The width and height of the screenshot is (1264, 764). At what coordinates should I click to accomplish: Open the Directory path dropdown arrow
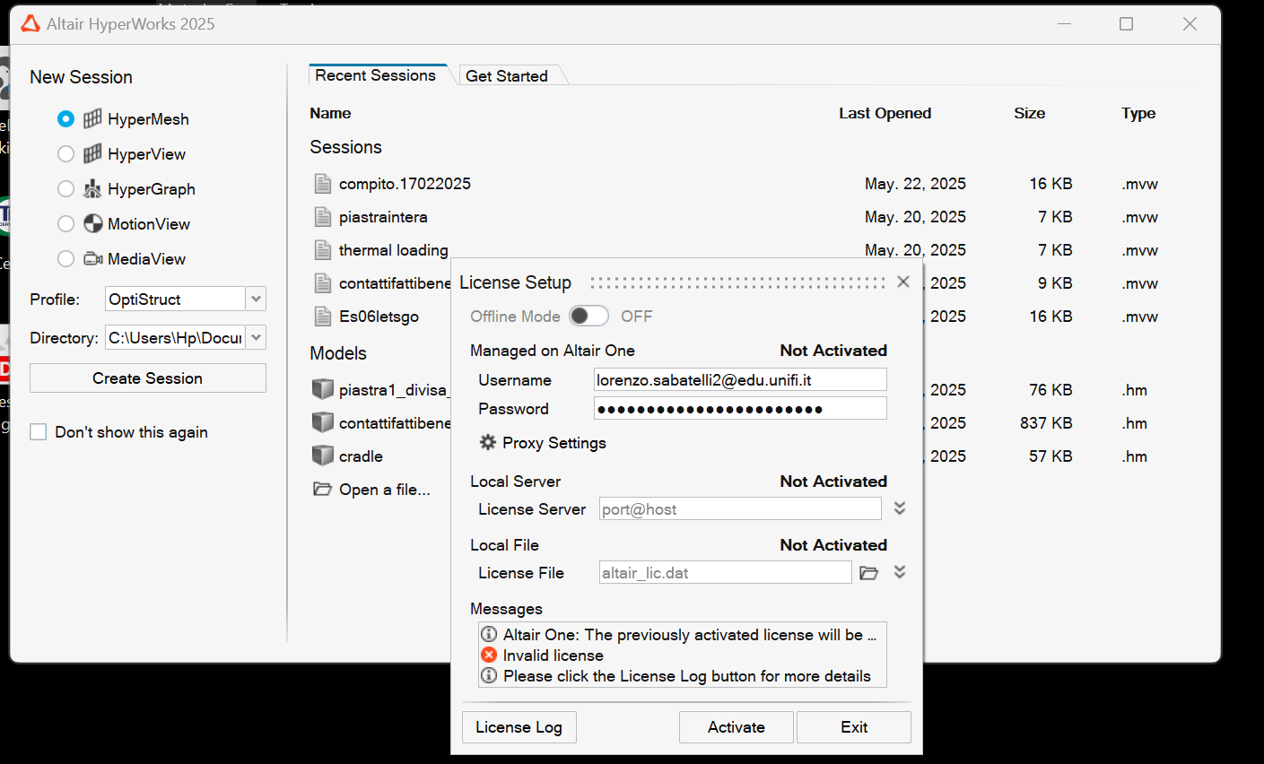[x=256, y=337]
